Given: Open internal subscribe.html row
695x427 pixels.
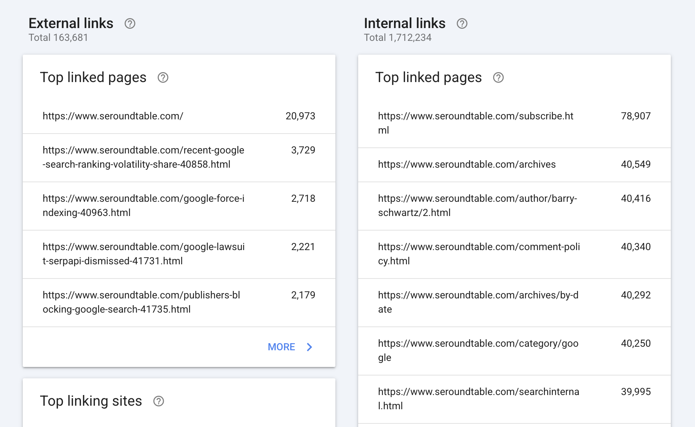Looking at the screenshot, I should click(x=514, y=123).
